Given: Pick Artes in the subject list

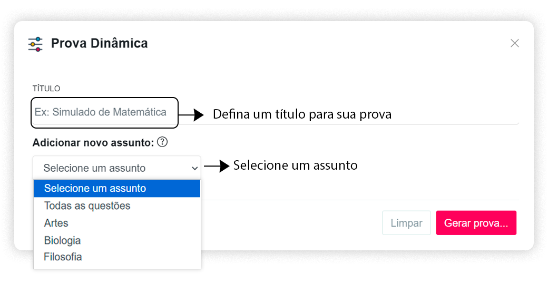Looking at the screenshot, I should pos(117,223).
